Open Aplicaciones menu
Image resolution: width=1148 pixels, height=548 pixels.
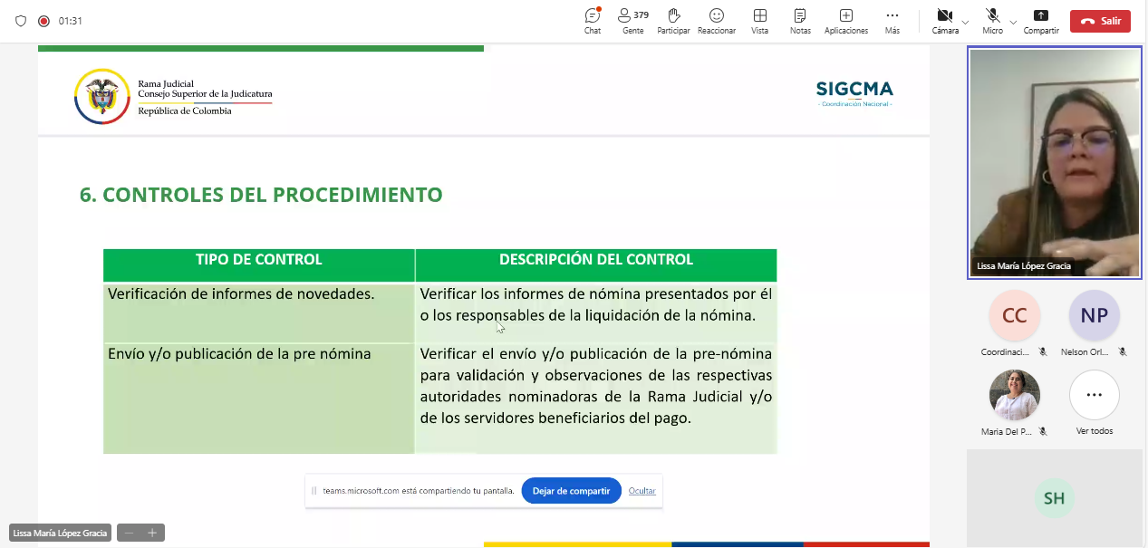click(846, 21)
